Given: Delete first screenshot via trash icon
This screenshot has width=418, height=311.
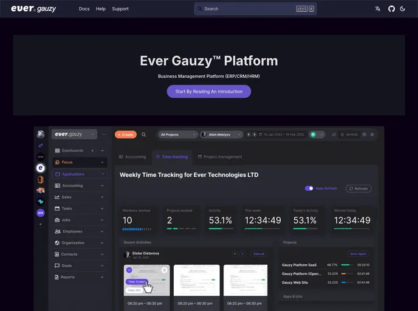Looking at the screenshot, I should pyautogui.click(x=165, y=270).
